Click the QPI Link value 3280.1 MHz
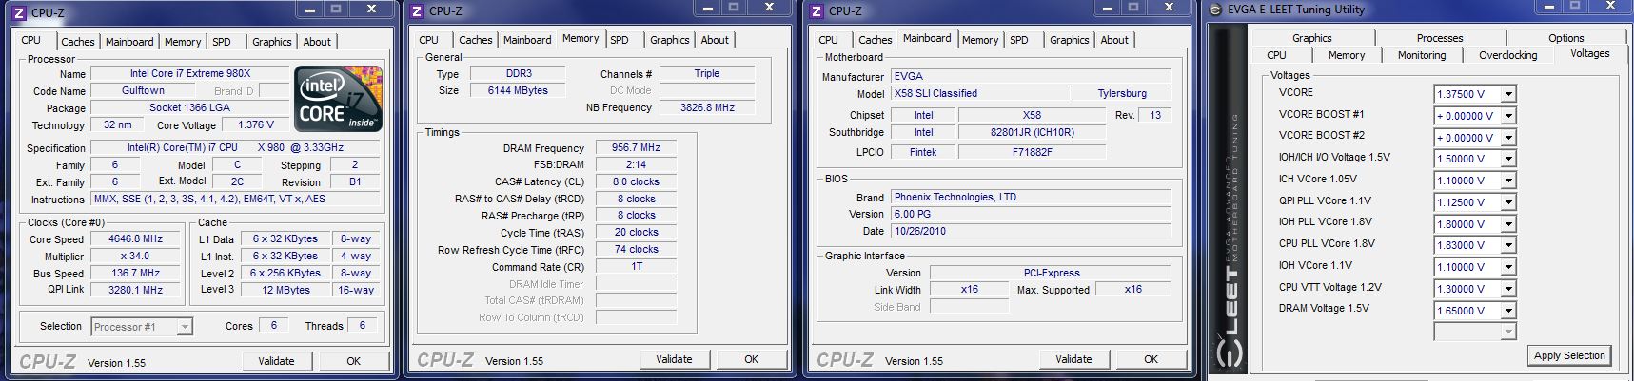 pos(135,290)
